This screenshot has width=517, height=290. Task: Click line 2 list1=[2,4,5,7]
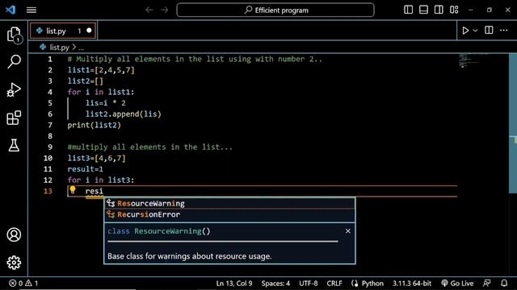click(x=101, y=70)
